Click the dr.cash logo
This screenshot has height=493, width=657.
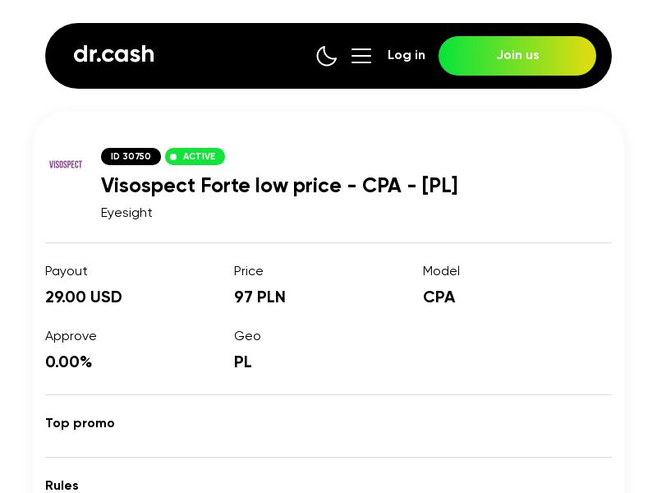(113, 54)
